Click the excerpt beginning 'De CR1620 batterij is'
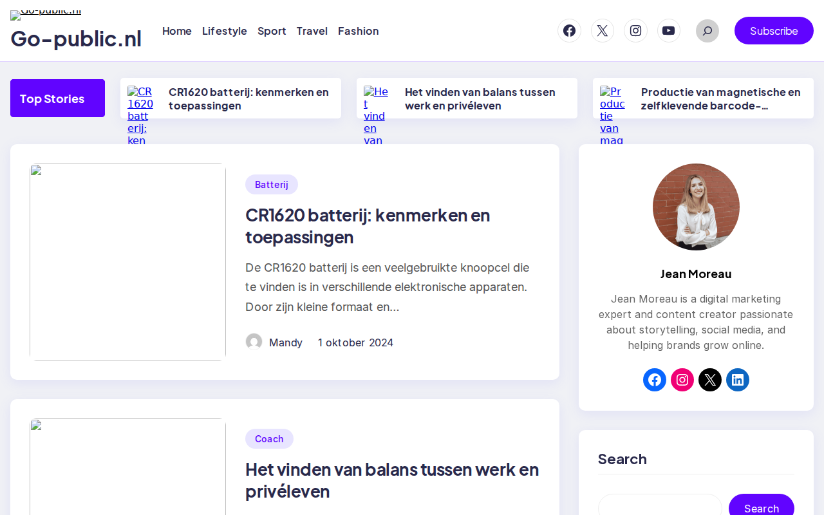 387,287
